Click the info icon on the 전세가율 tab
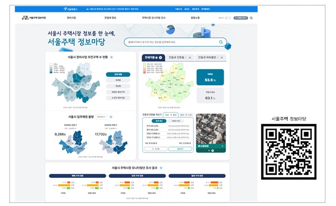This screenshot has height=206, width=336. (x=156, y=58)
